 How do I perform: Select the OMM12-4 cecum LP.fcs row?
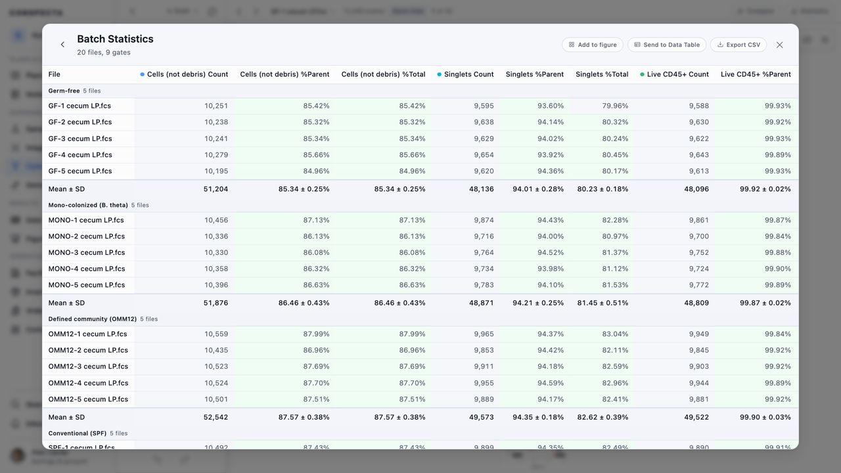coord(420,383)
